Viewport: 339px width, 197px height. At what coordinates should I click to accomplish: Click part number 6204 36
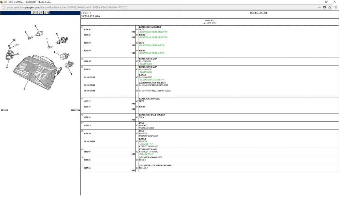click(x=87, y=29)
